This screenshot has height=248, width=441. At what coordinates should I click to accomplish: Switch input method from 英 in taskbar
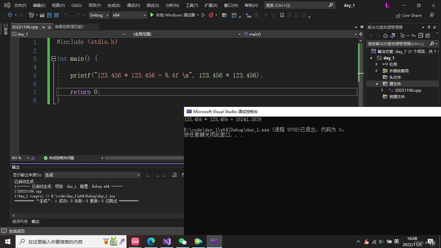[x=397, y=241]
